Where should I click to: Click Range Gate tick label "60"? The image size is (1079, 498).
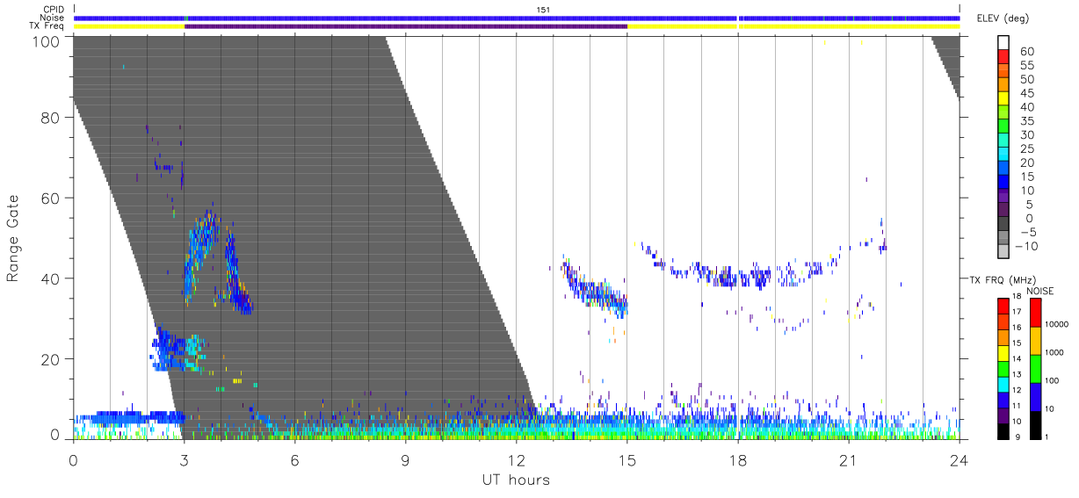50,198
